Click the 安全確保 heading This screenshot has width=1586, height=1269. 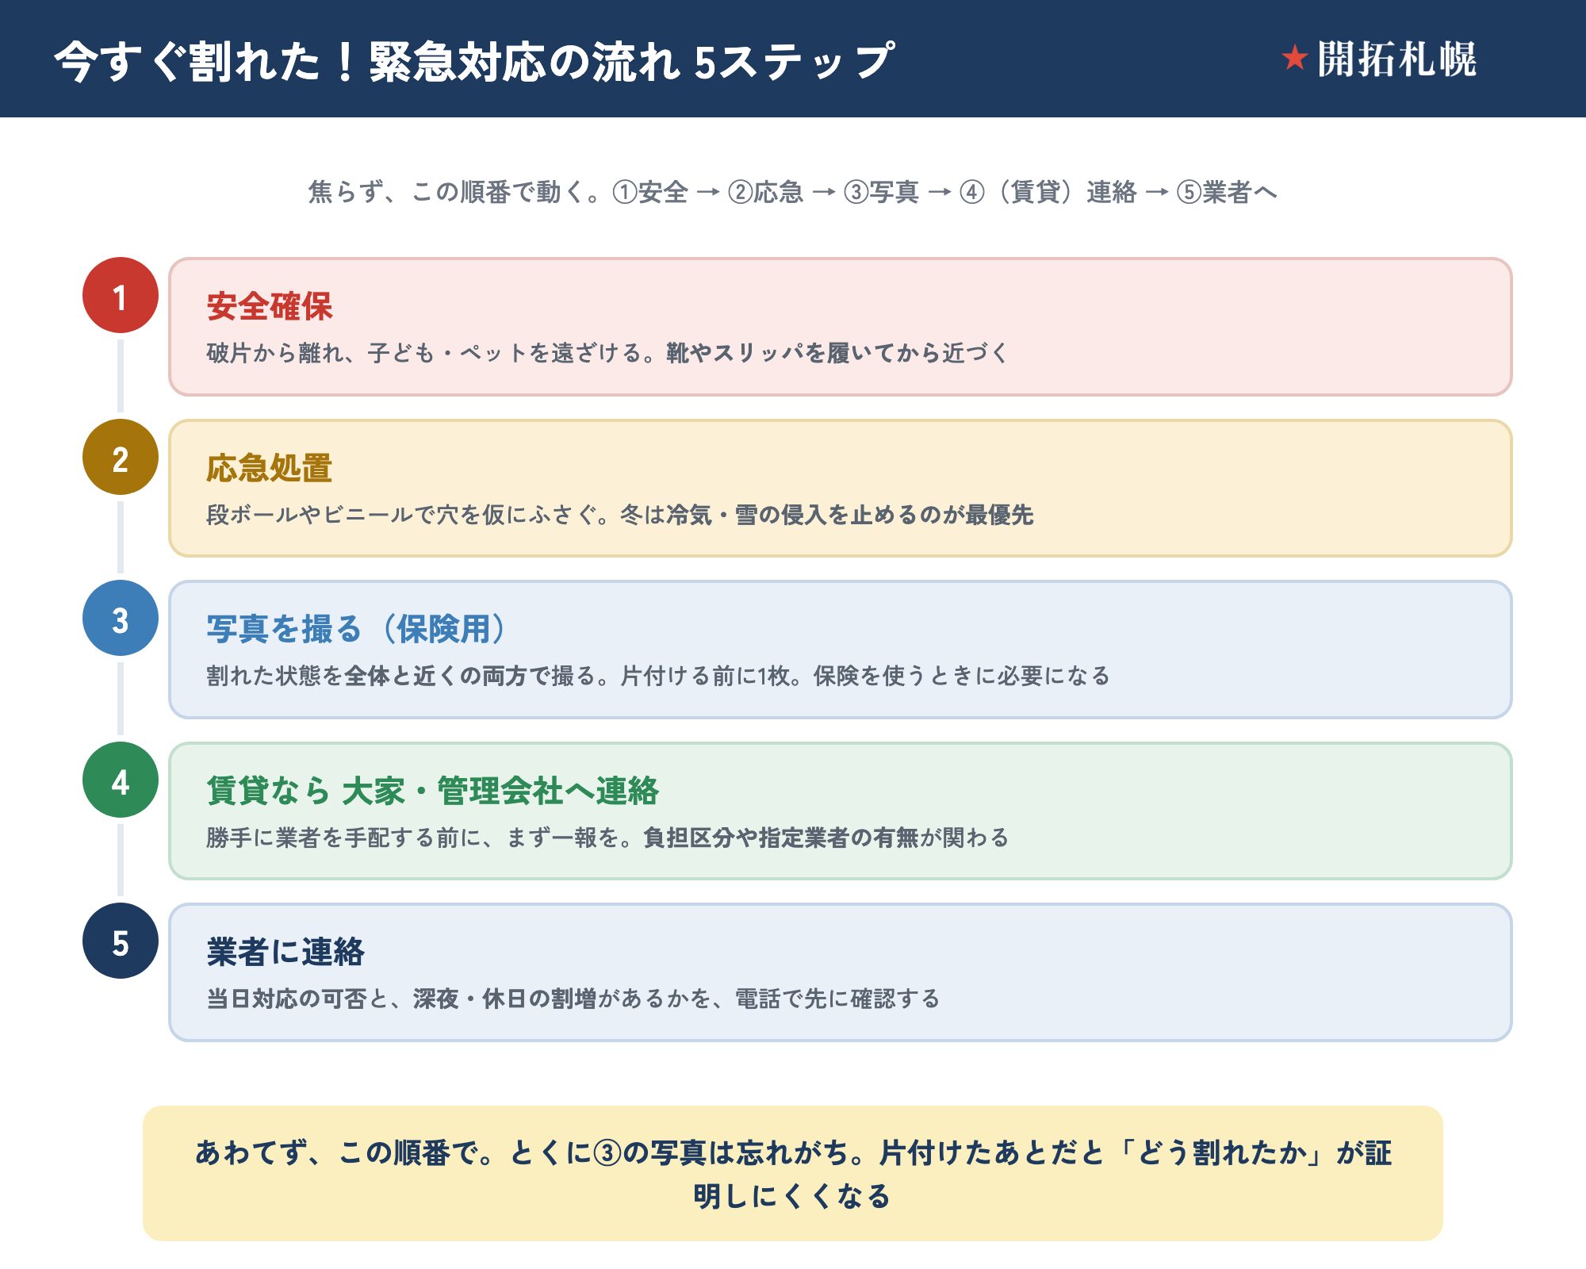(x=270, y=306)
